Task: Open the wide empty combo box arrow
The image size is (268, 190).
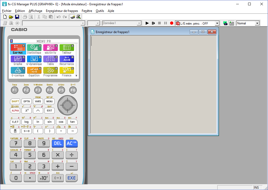Action: pyautogui.click(x=83, y=23)
